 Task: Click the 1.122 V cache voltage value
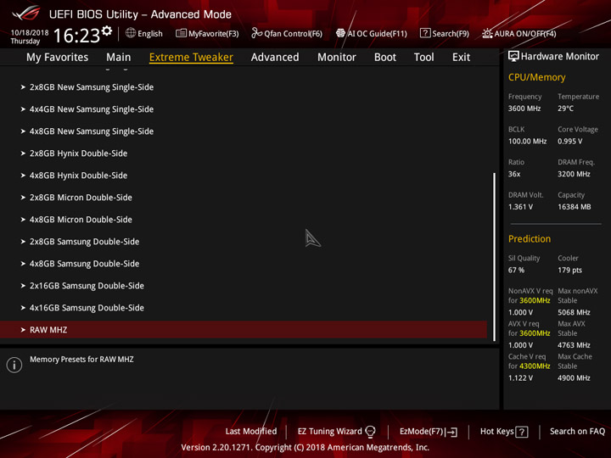coord(520,377)
